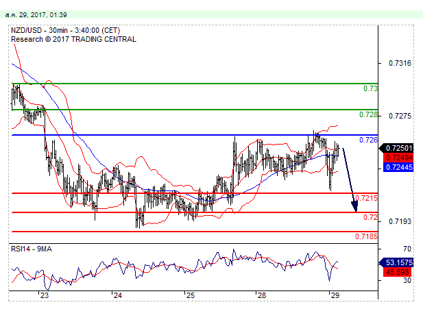Click the timestamp '29, 2017, 01:39' header text

(x=43, y=15)
